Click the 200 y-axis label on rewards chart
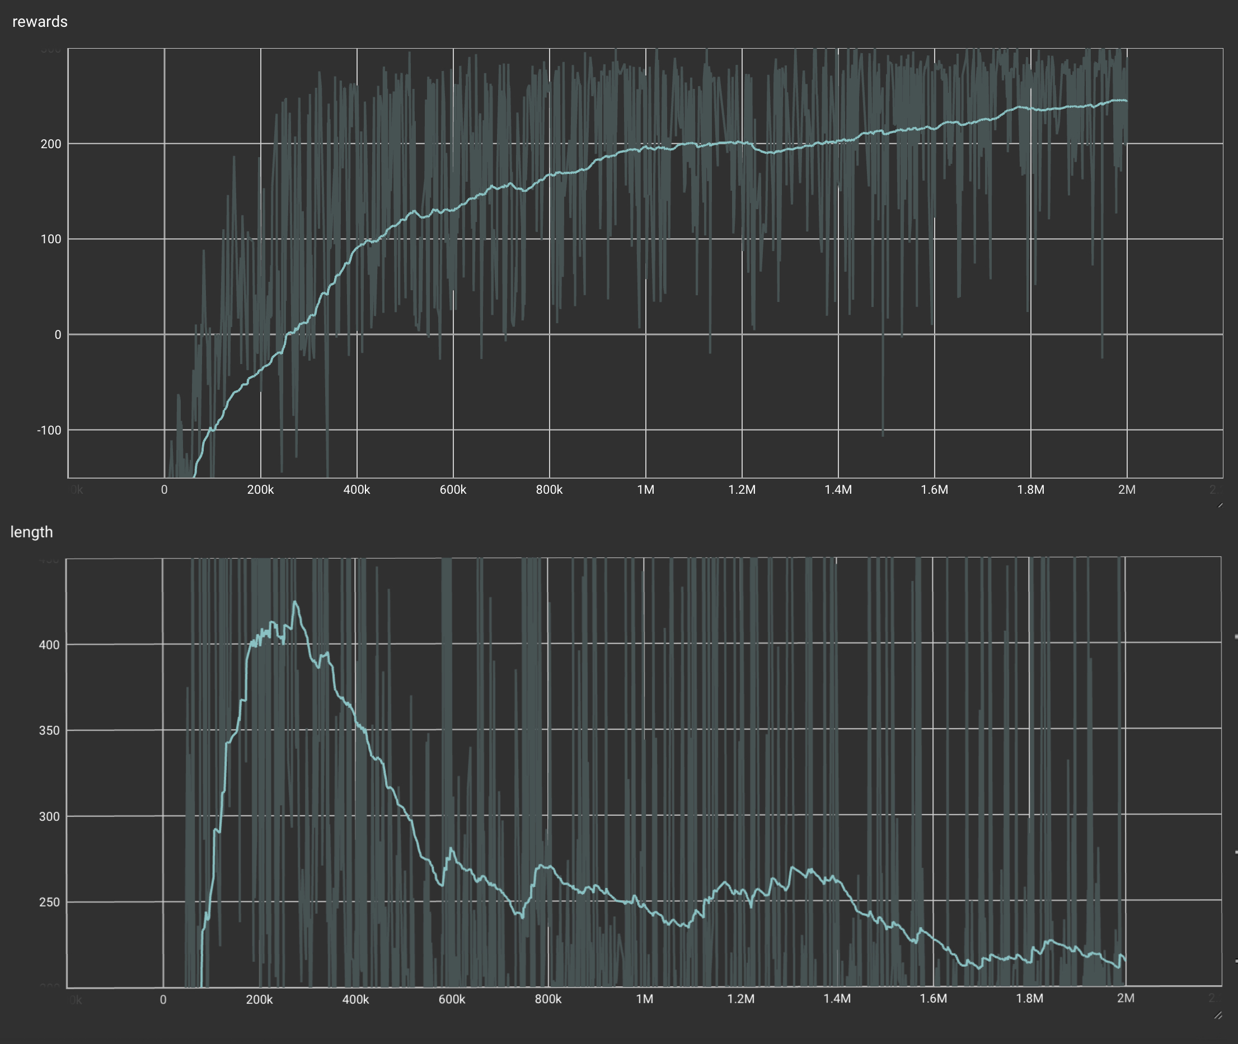This screenshot has width=1238, height=1044. [x=50, y=144]
